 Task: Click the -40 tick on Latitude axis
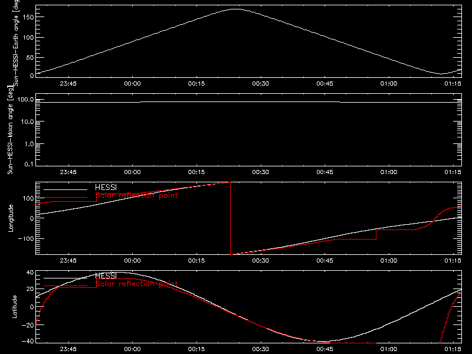(x=27, y=341)
